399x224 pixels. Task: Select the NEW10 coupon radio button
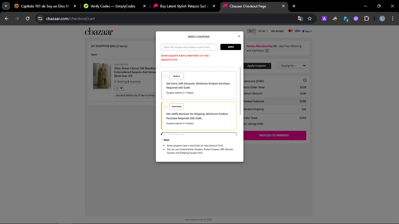(x=165, y=76)
